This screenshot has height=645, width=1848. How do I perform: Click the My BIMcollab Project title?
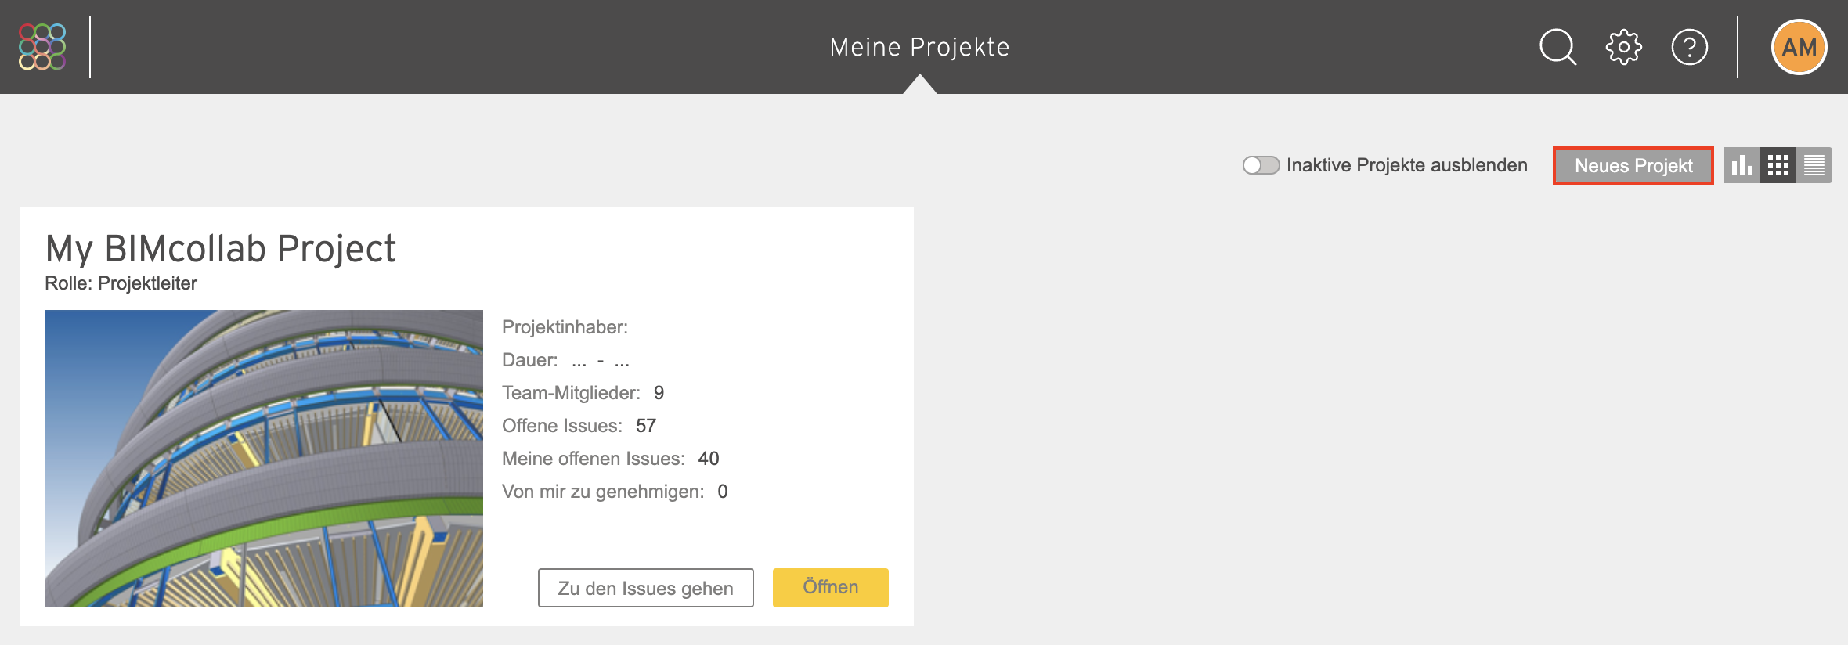[221, 249]
